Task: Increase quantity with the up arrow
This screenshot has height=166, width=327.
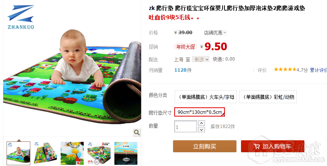Action: [x=201, y=123]
